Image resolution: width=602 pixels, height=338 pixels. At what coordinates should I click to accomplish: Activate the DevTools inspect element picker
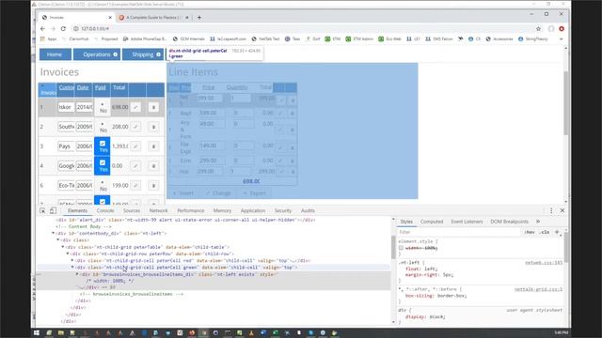[42, 210]
